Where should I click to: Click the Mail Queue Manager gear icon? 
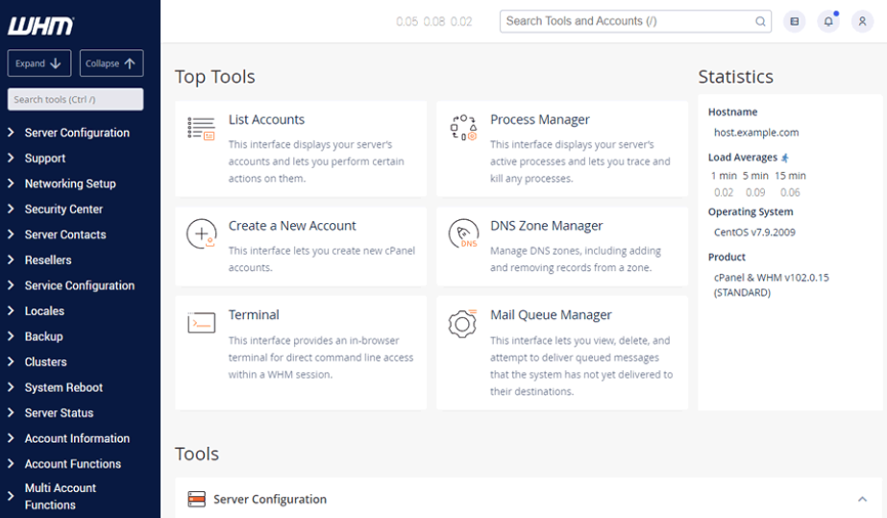(463, 324)
